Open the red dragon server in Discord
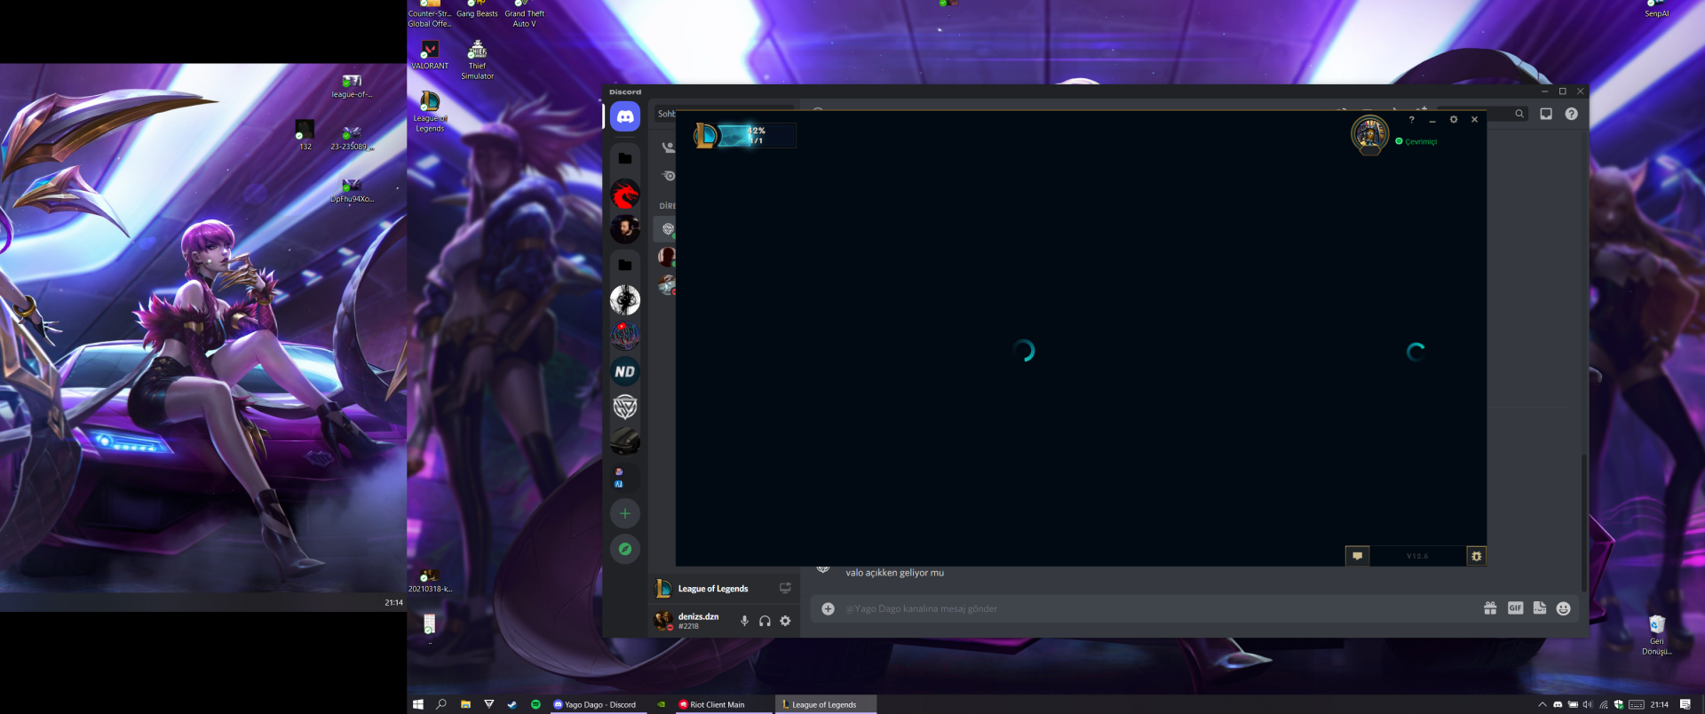This screenshot has height=714, width=1705. point(625,194)
